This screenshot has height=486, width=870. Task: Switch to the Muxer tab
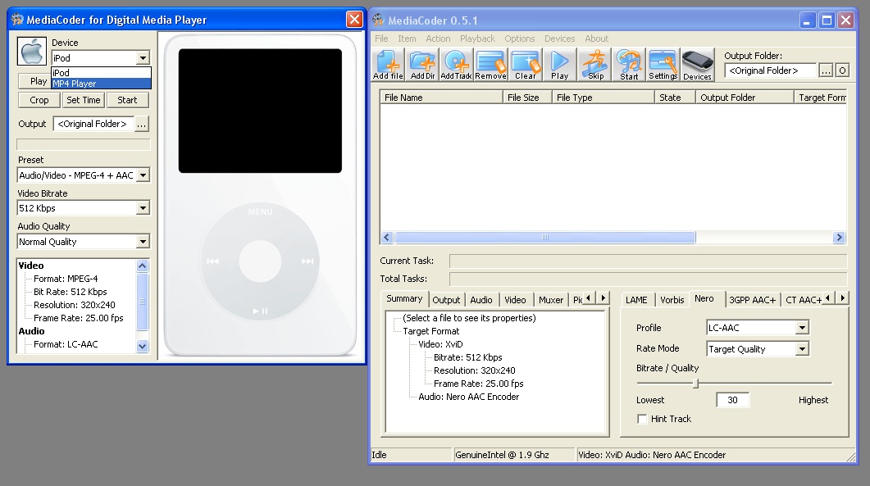(x=550, y=300)
